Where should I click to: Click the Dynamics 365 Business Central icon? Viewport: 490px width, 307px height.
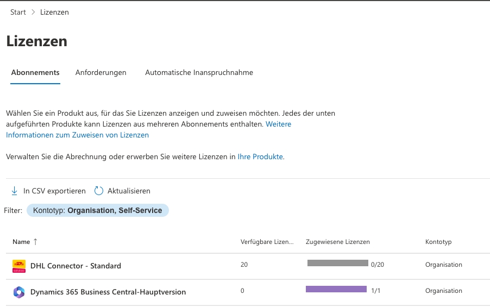point(19,292)
